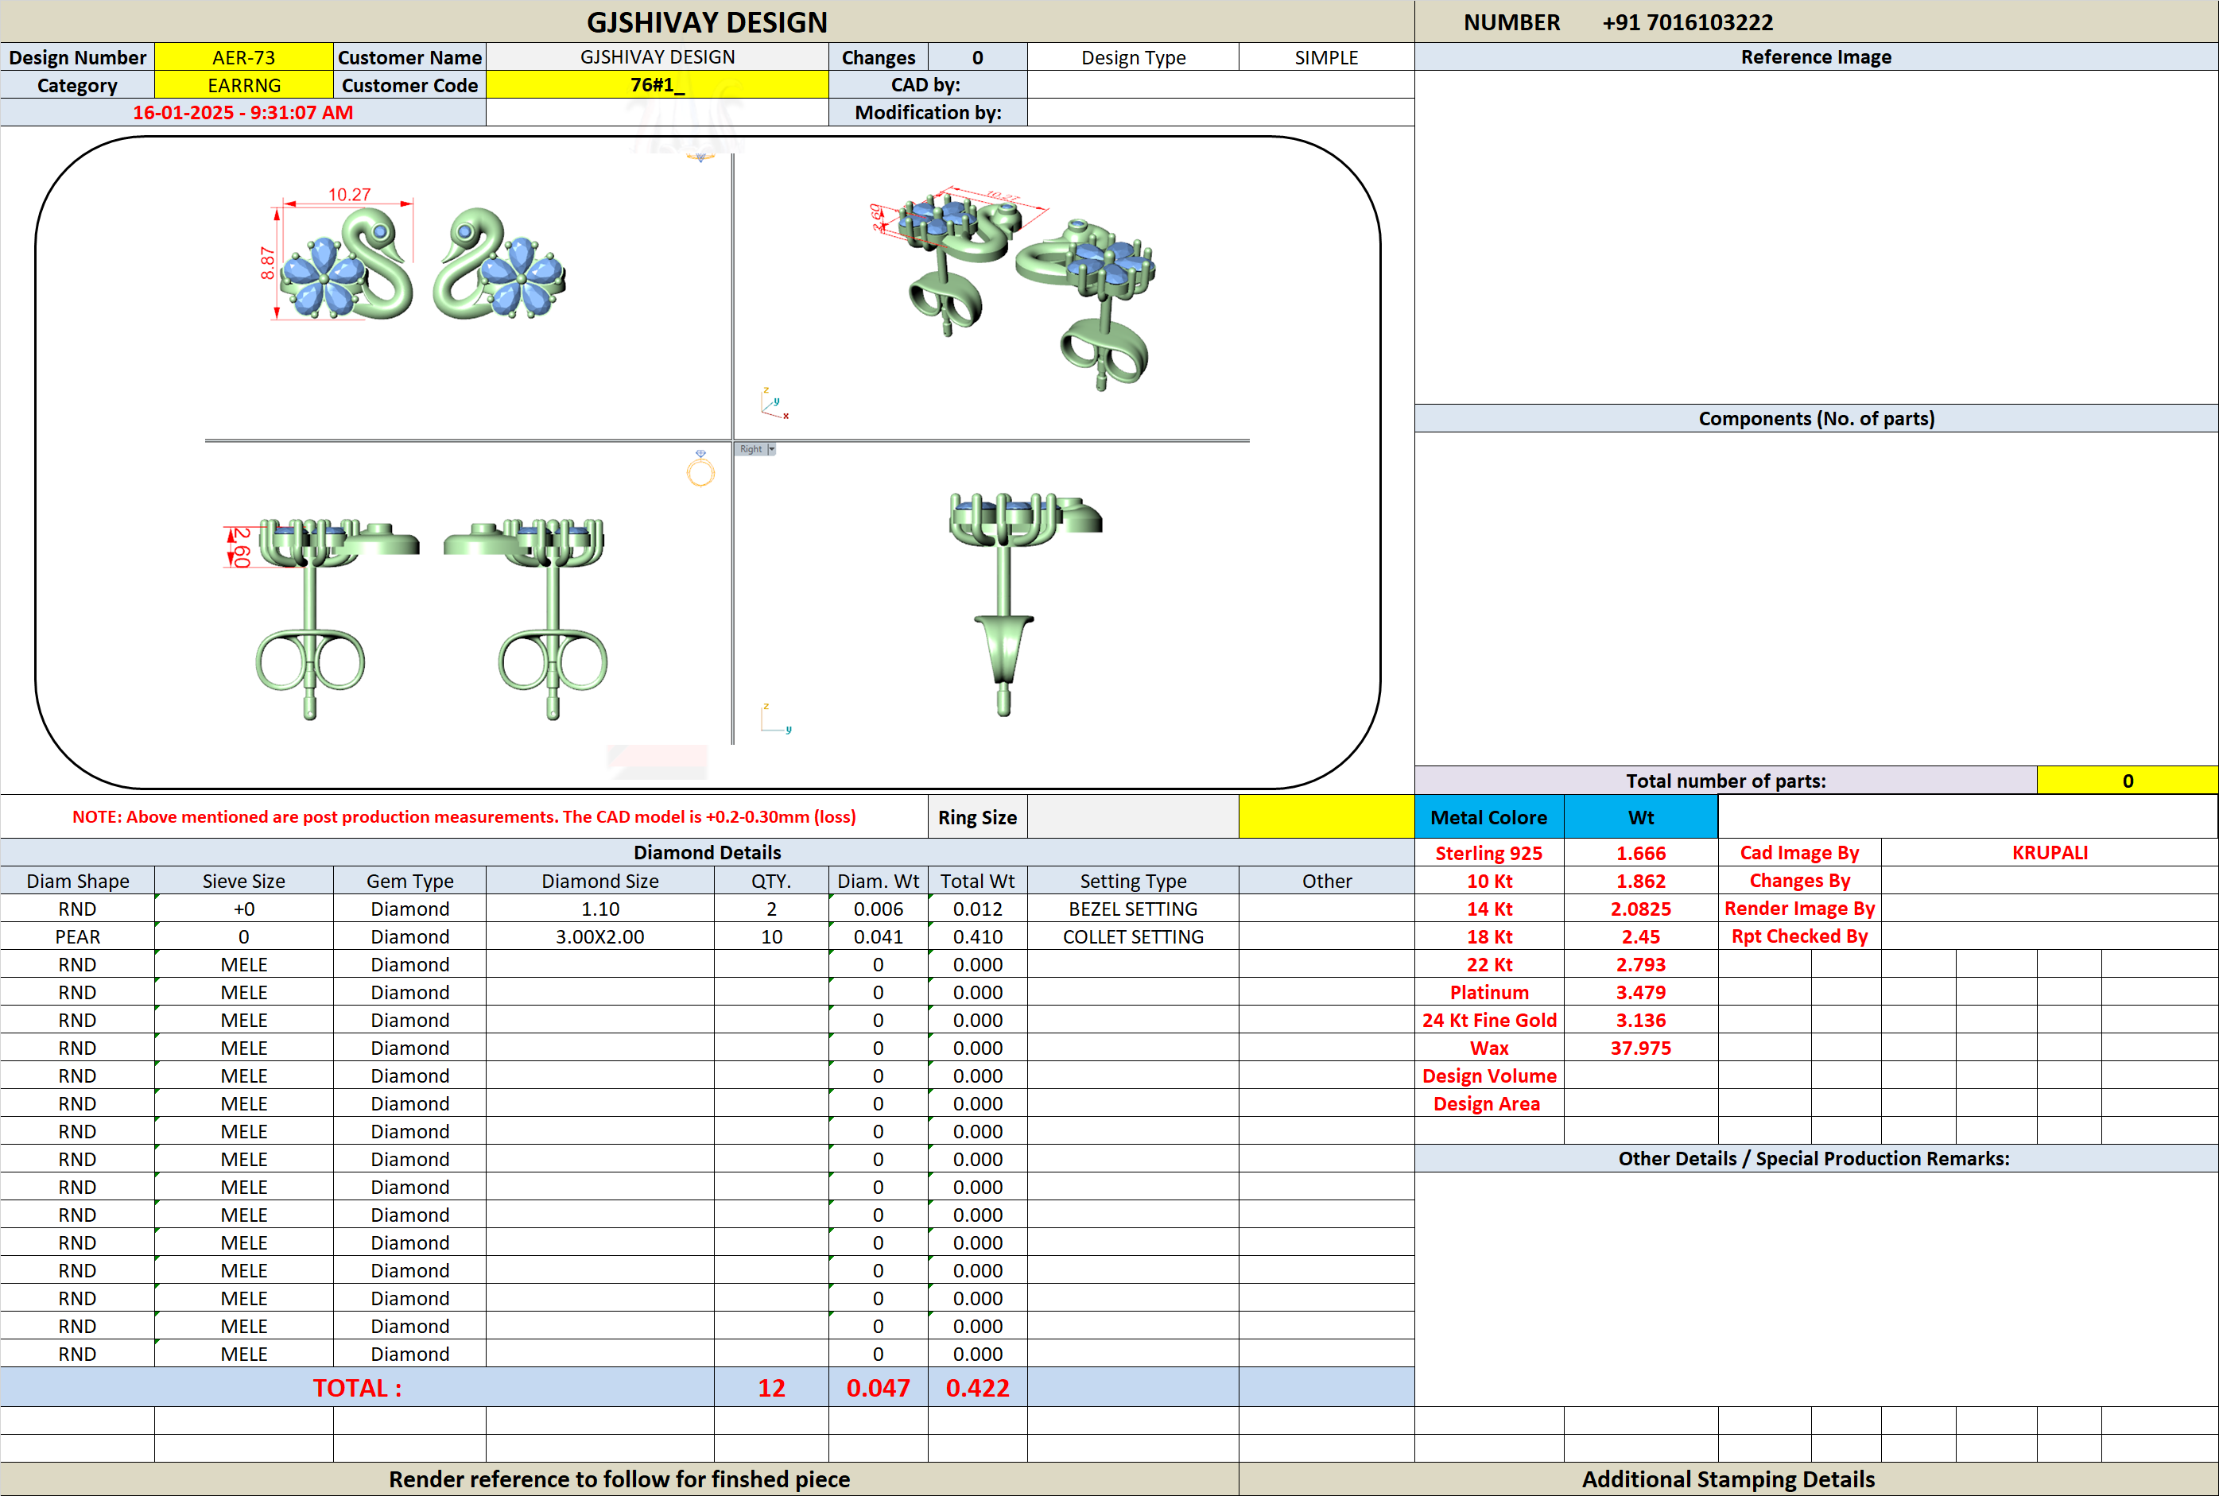2219x1496 pixels.
Task: Click the date 16-01-2025 - 9:31:07 AM
Action: tap(242, 113)
